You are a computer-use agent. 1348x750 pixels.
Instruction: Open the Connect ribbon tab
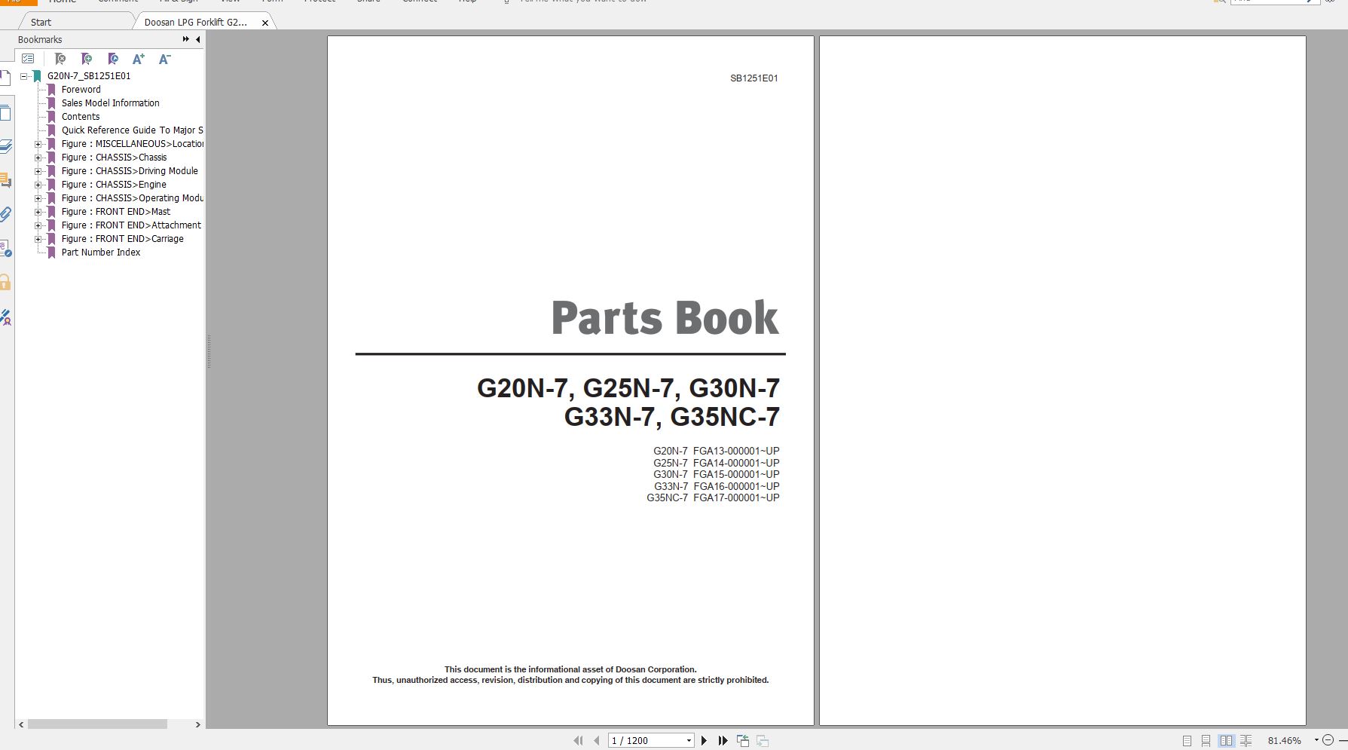419,3
